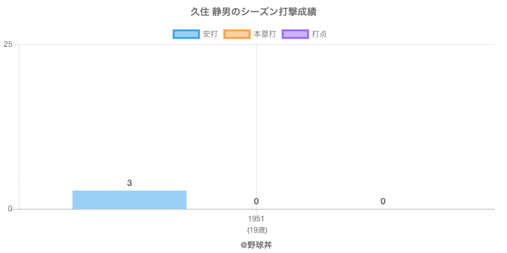Click the (19歳) age label
Viewport: 507px width, 253px height.
[x=256, y=230]
